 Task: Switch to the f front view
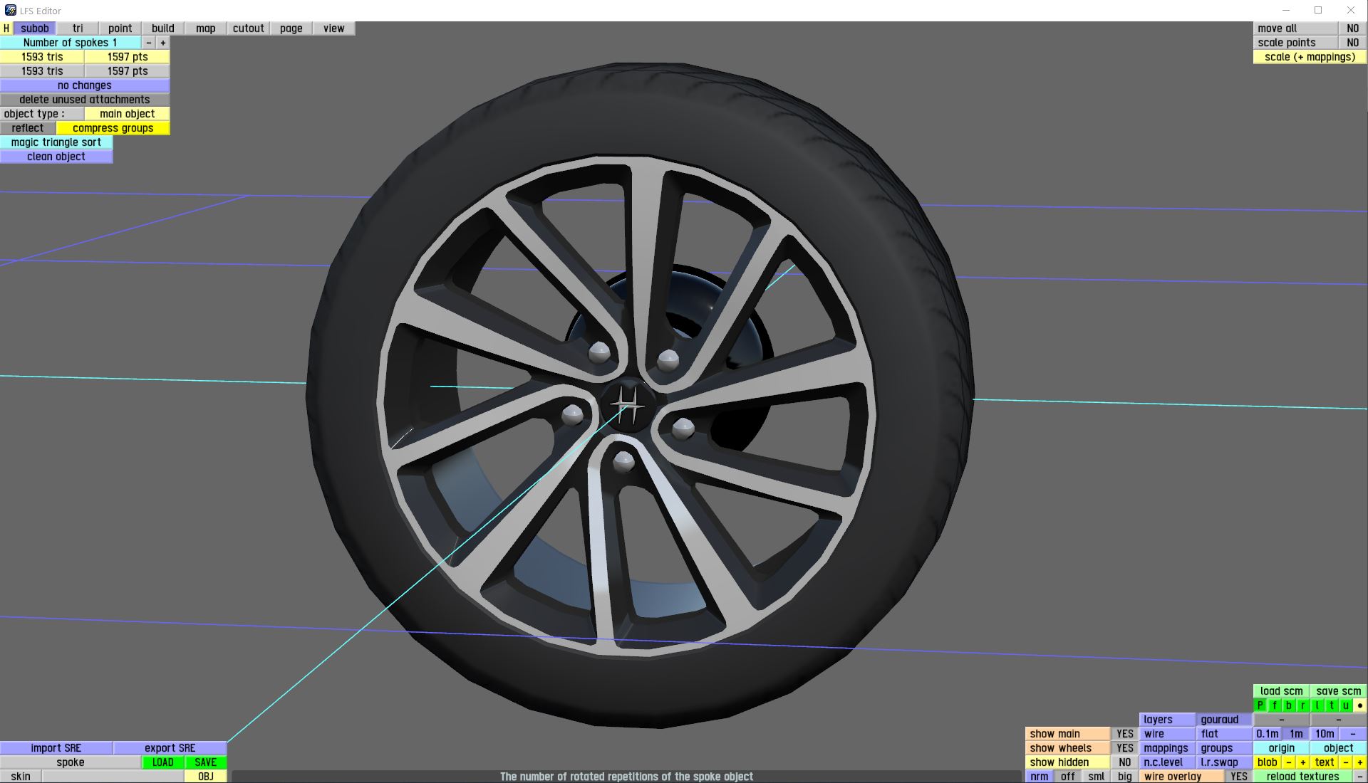tap(1275, 705)
